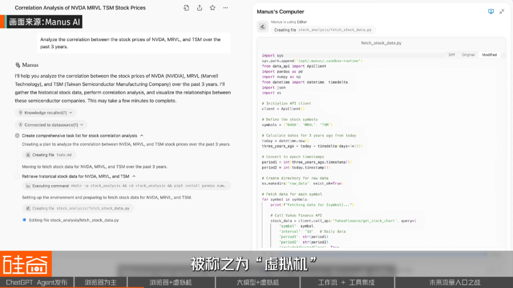This screenshot has height=288, width=513.
Task: Collapse the Retrieve historical stock data step
Action: (134, 176)
